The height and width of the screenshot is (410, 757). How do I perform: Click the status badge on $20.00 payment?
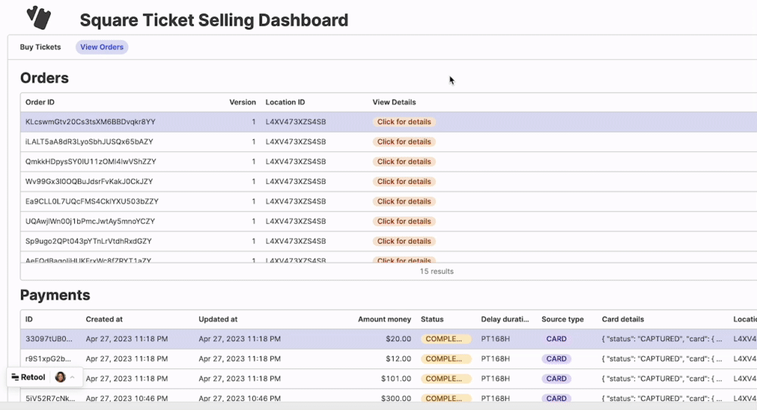[445, 339]
